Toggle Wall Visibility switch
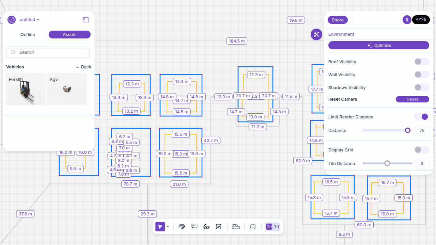This screenshot has width=436, height=245. pyautogui.click(x=421, y=75)
